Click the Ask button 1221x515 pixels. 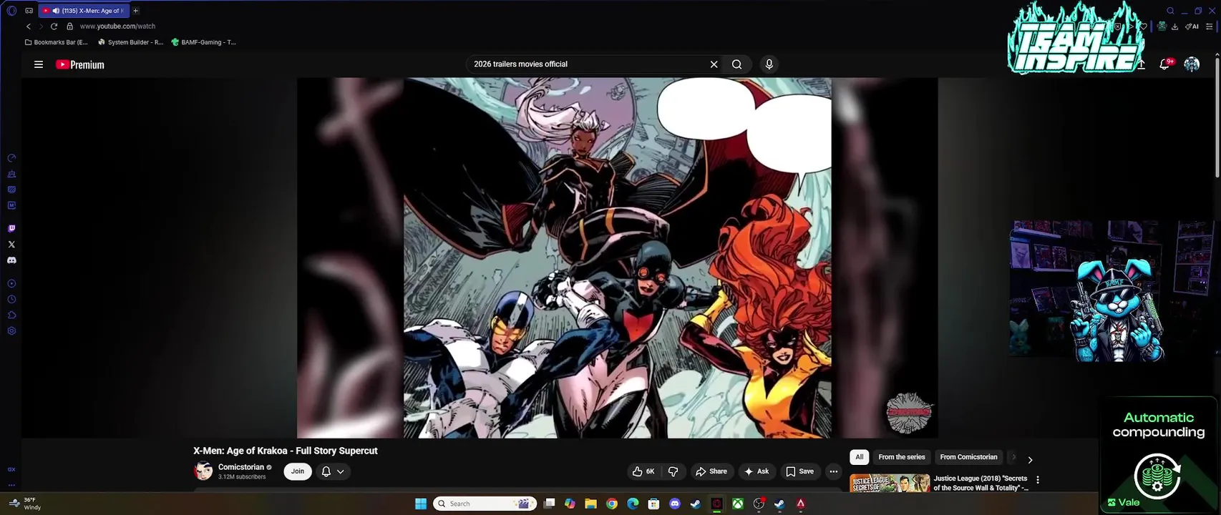click(757, 471)
